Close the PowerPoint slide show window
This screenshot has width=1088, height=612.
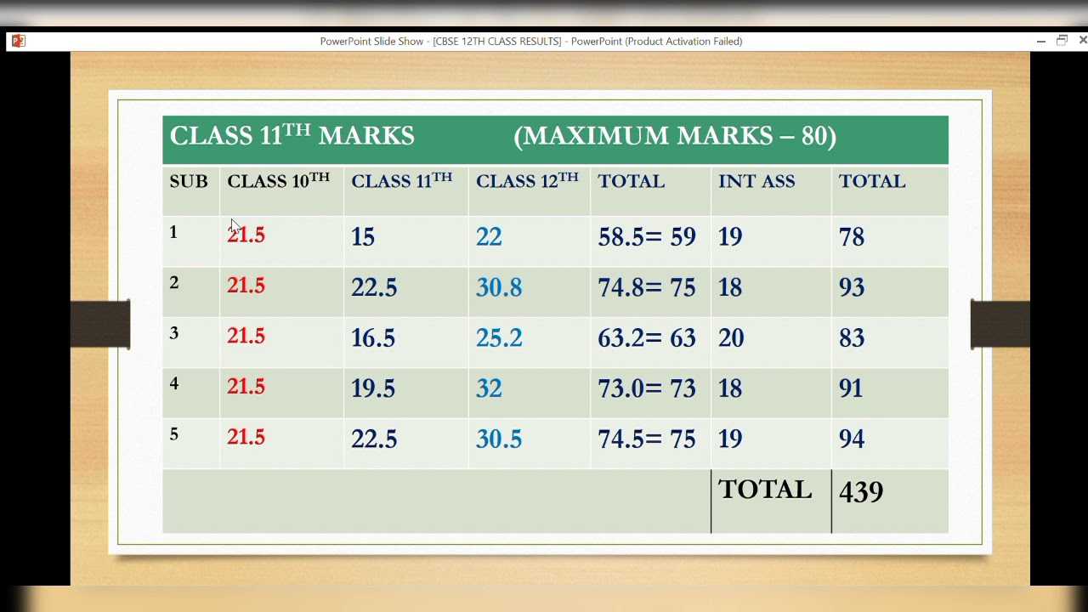(1082, 41)
